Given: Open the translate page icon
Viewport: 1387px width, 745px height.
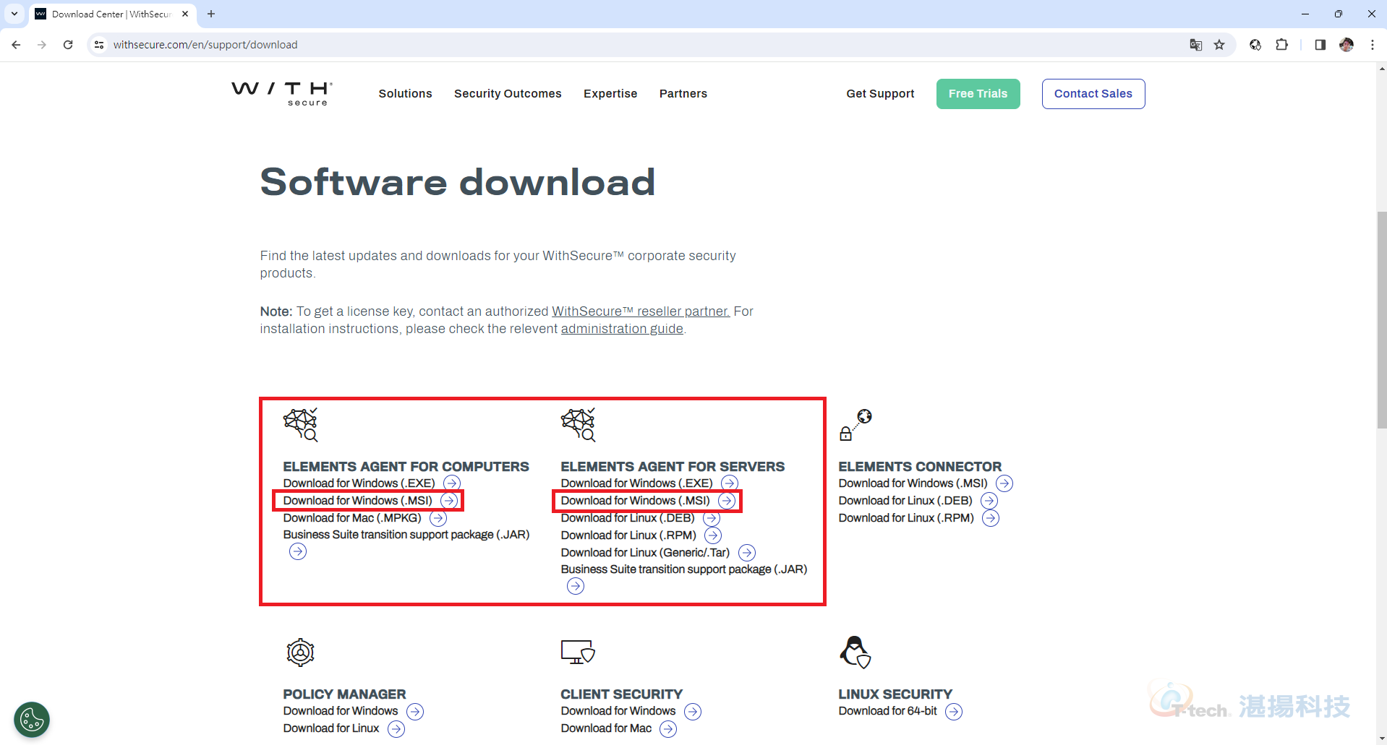Looking at the screenshot, I should pos(1196,45).
